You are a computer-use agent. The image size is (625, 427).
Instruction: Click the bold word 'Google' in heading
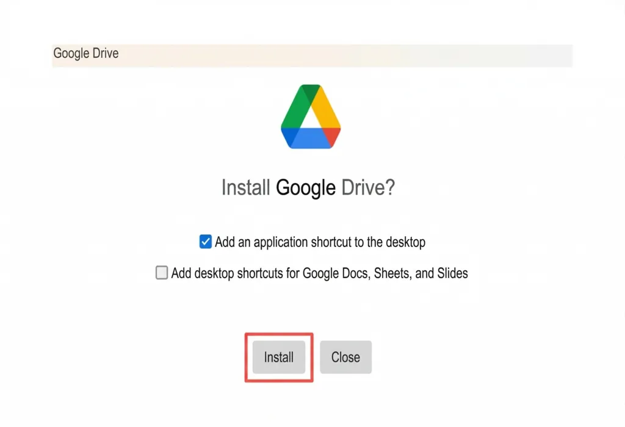pyautogui.click(x=305, y=187)
